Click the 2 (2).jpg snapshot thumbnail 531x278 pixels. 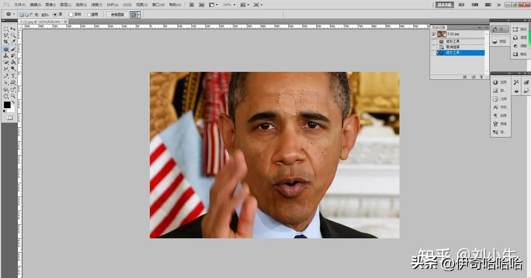441,34
